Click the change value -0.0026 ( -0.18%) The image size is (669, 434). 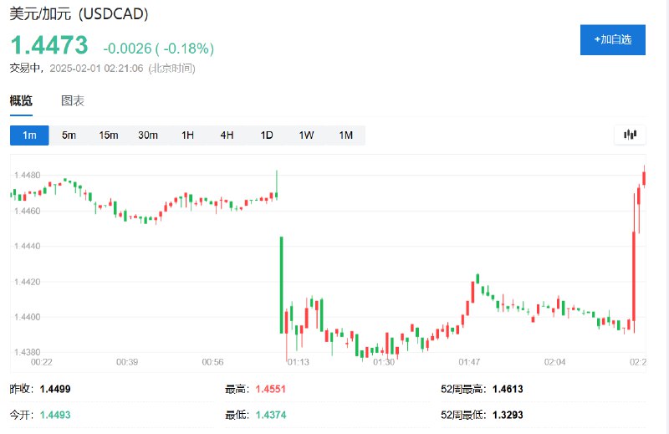[158, 49]
